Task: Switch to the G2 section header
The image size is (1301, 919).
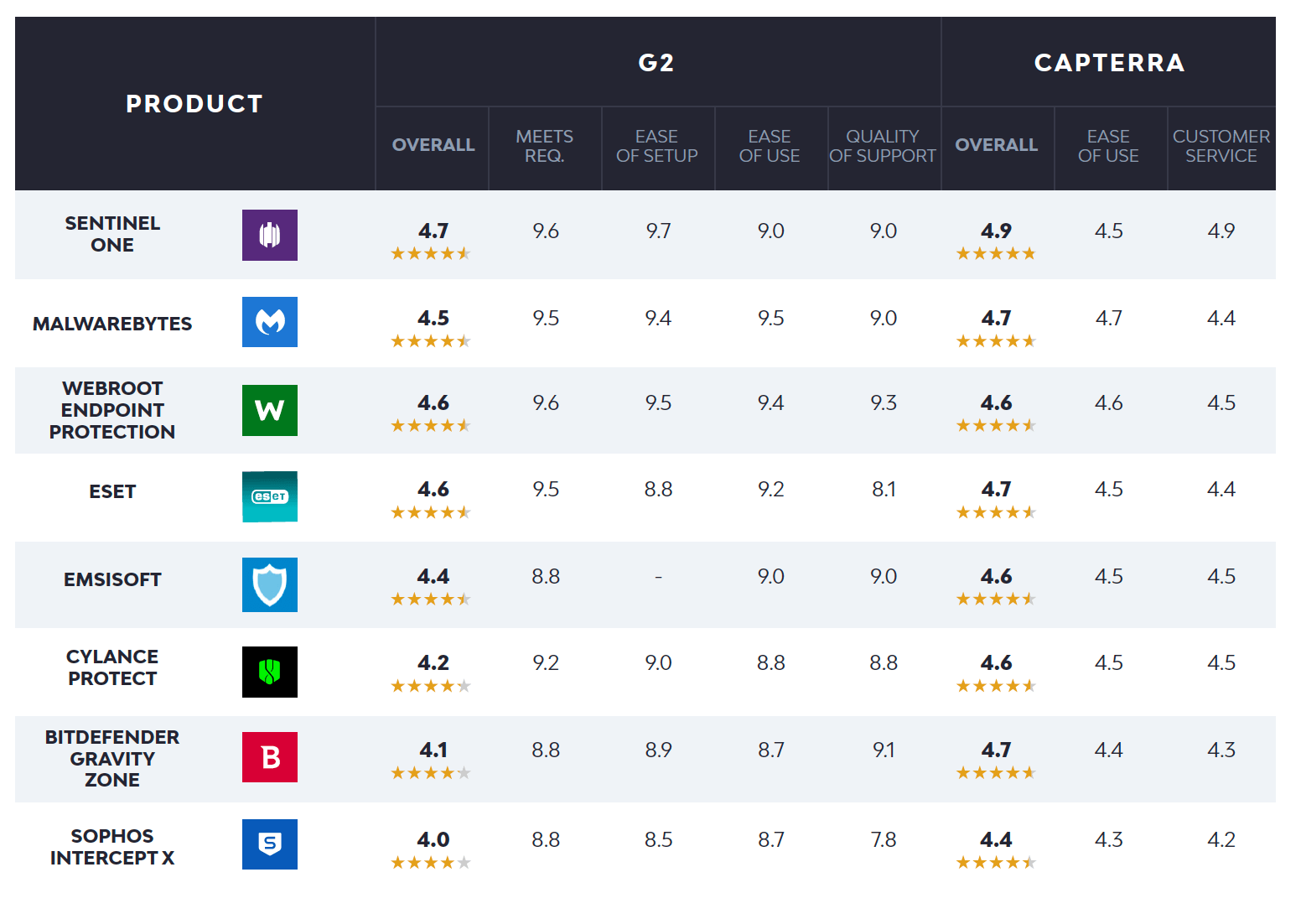Action: (x=657, y=62)
